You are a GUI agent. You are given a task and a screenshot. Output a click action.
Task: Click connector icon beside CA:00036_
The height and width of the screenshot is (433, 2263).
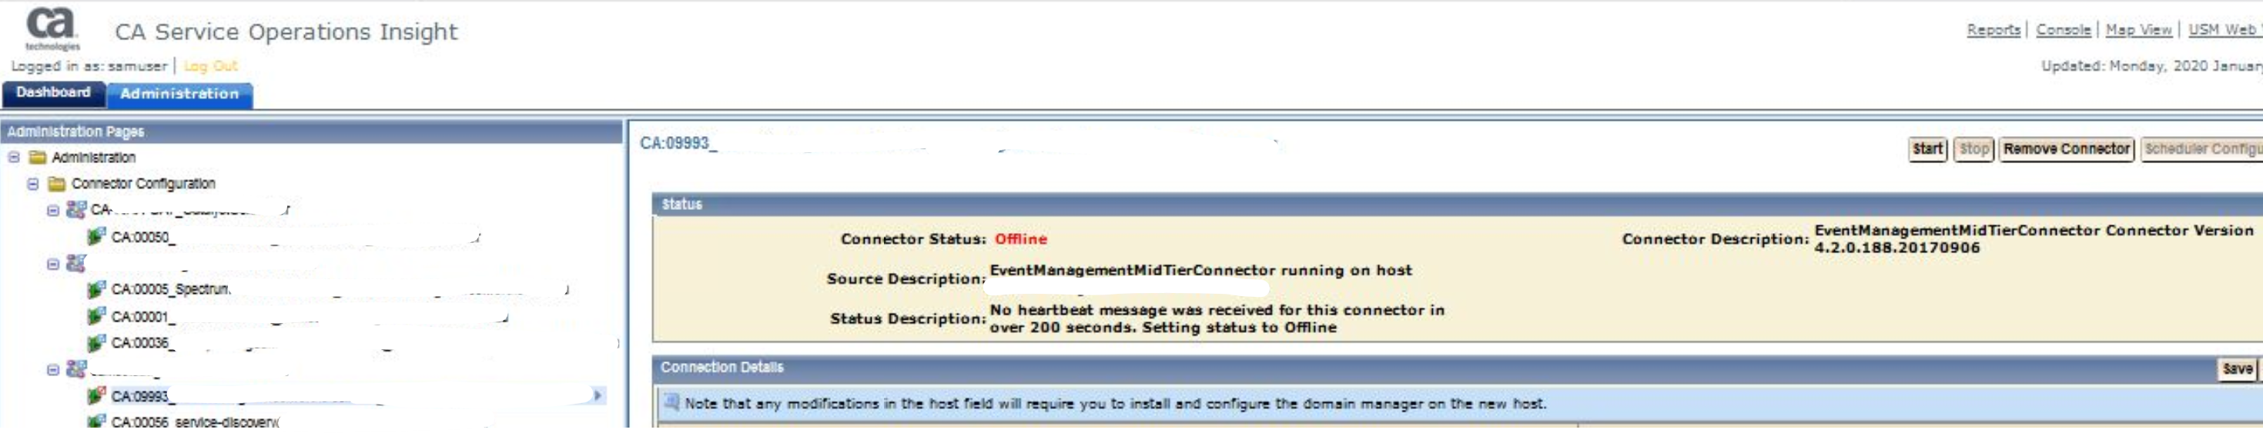tap(97, 345)
